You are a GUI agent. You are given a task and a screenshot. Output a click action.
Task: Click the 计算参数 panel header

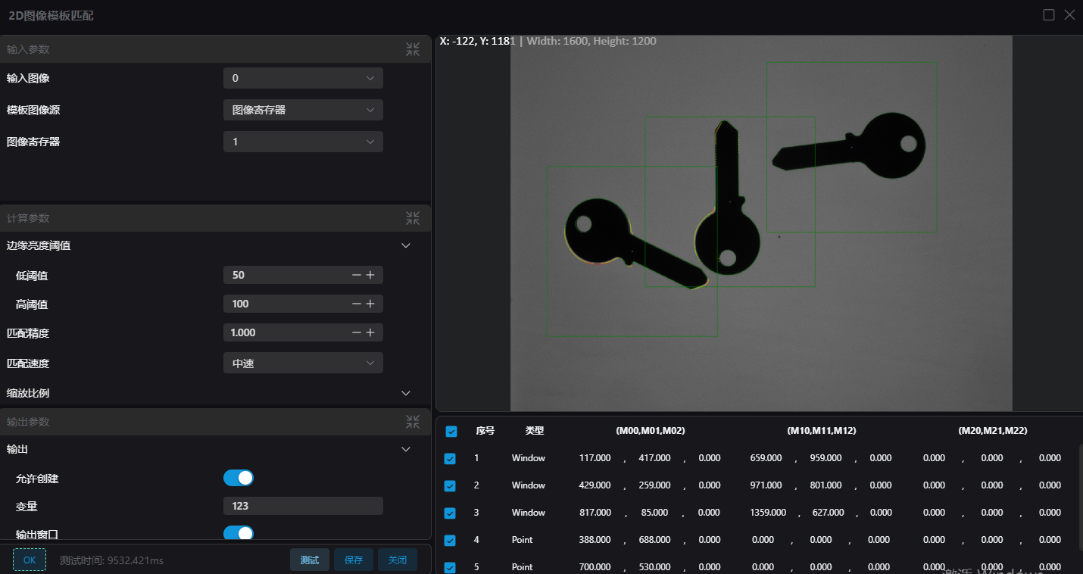click(x=215, y=218)
